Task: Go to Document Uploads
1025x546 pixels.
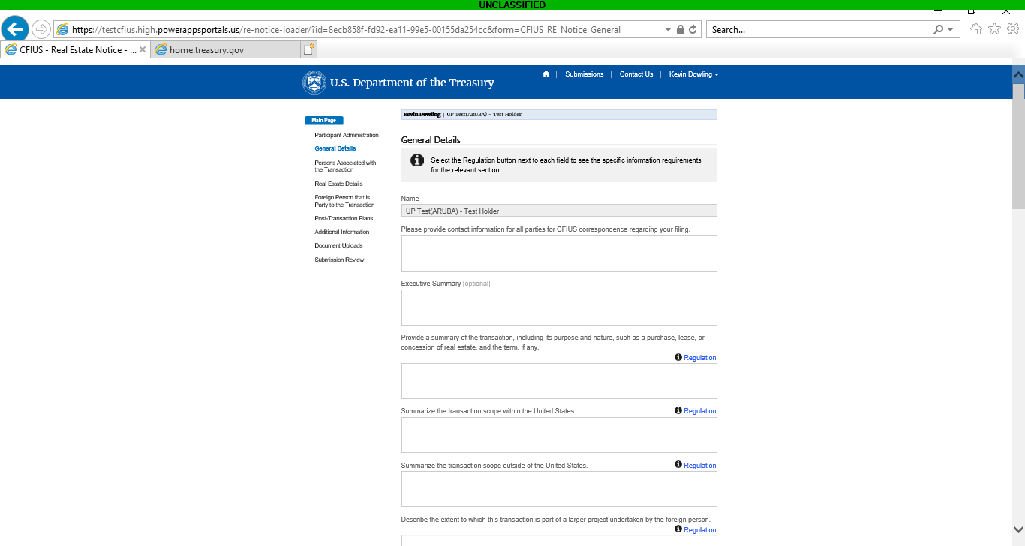Action: pos(338,246)
